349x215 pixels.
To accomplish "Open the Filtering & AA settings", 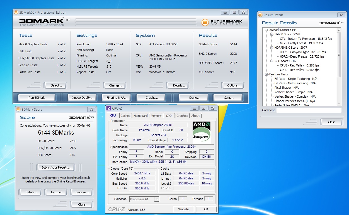I will click(x=117, y=98).
